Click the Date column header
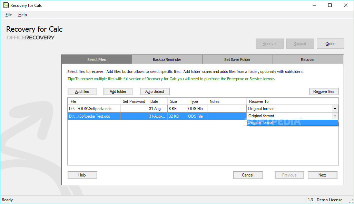The height and width of the screenshot is (204, 354). [158, 101]
